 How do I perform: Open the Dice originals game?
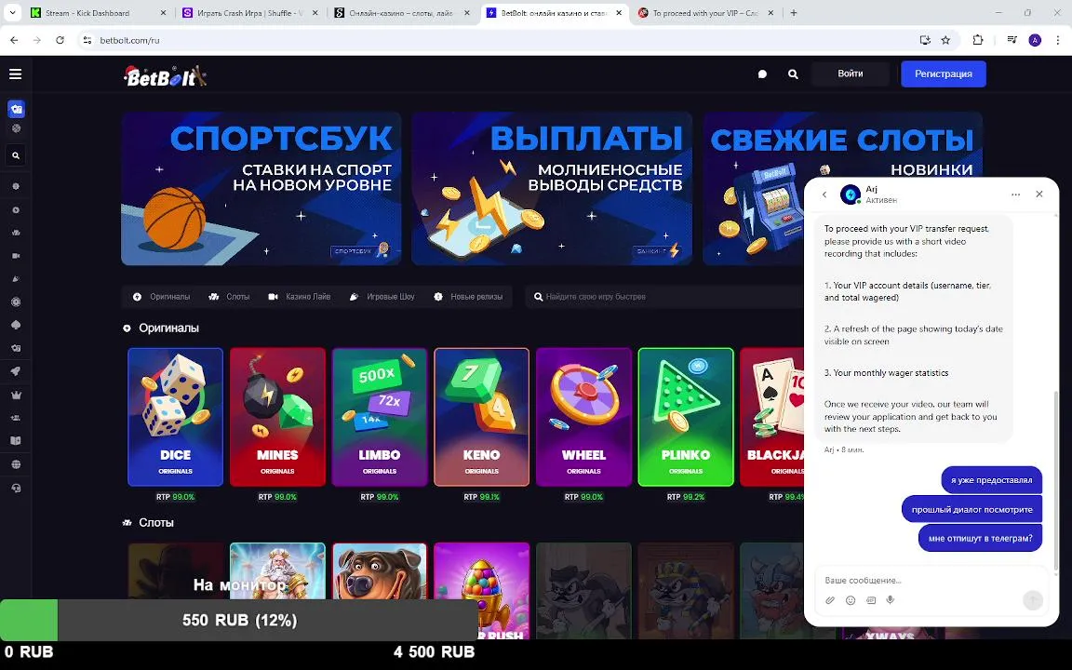pyautogui.click(x=176, y=417)
